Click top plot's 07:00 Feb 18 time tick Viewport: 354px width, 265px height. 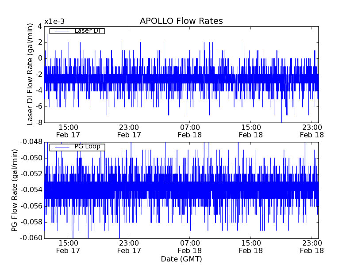[x=190, y=131]
